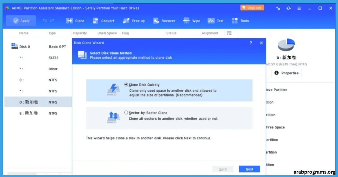Select Clone Disk Quickly radio button
The width and height of the screenshot is (338, 177).
pyautogui.click(x=126, y=85)
